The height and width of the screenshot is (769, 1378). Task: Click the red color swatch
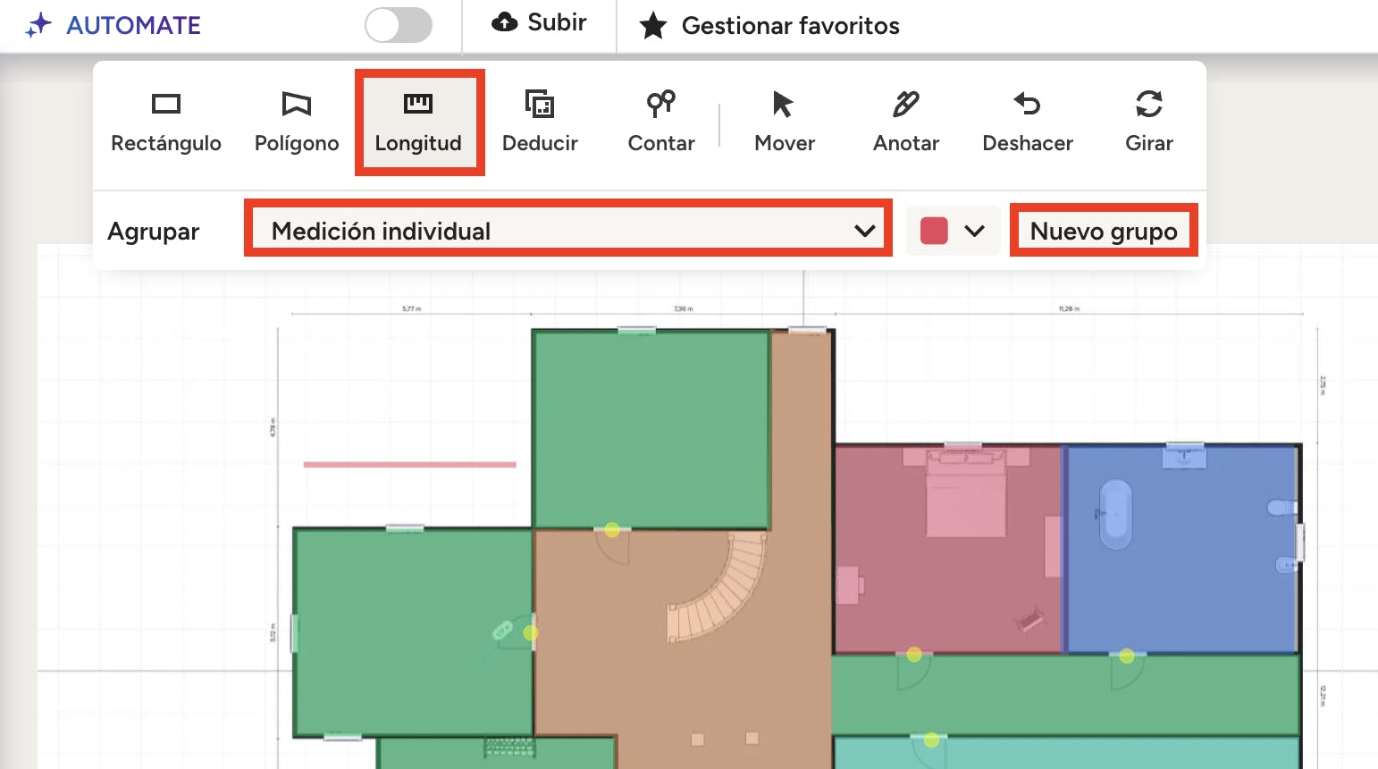coord(934,231)
